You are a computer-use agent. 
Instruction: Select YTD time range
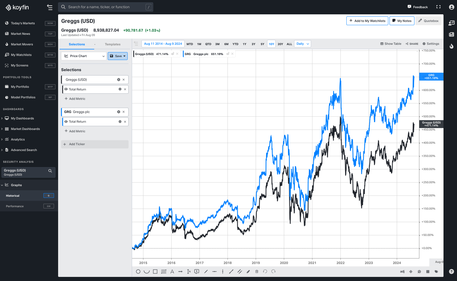pos(235,44)
